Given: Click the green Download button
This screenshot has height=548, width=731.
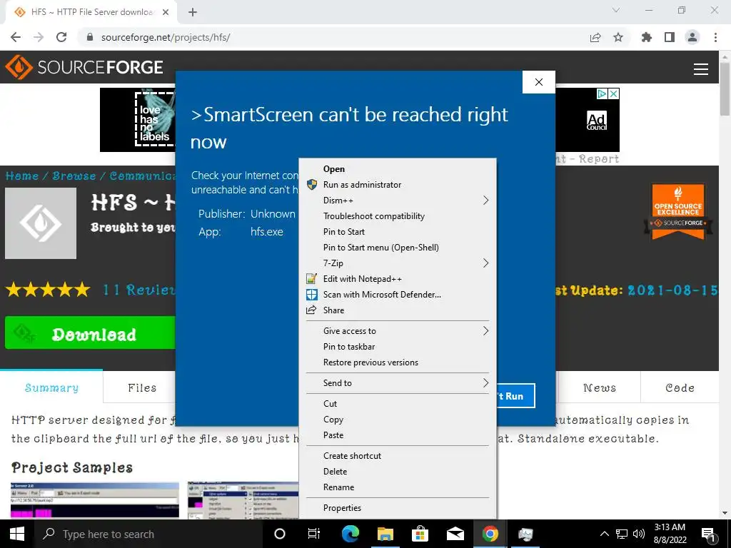Looking at the screenshot, I should point(91,333).
